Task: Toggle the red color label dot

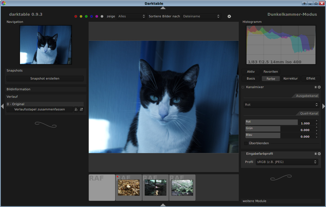Action: (x=76, y=17)
